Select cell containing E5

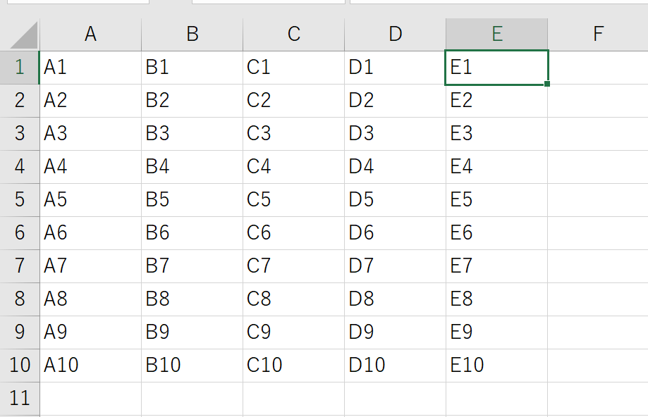pos(496,200)
